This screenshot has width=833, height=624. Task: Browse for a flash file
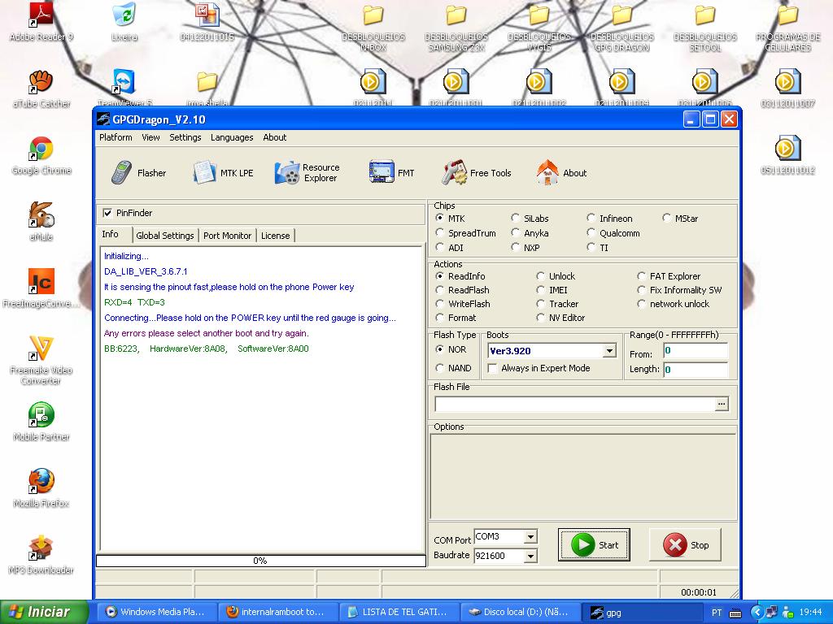point(722,404)
